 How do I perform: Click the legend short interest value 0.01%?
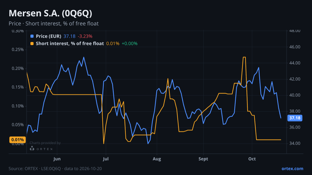point(113,44)
